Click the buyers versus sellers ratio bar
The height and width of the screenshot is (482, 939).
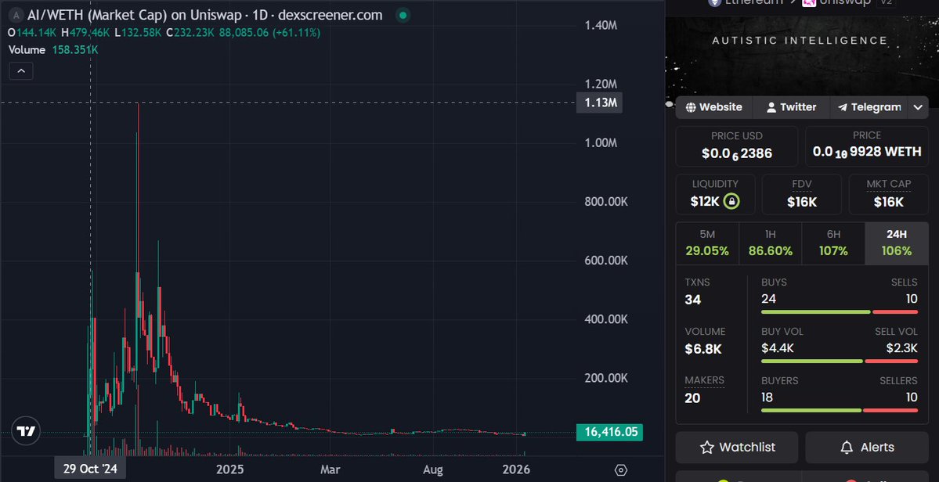[840, 410]
